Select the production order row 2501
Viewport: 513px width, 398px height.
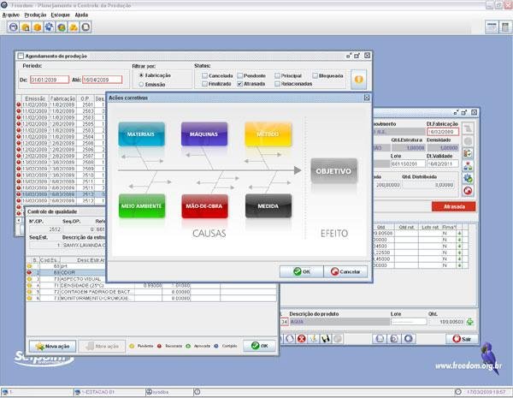(x=62, y=104)
